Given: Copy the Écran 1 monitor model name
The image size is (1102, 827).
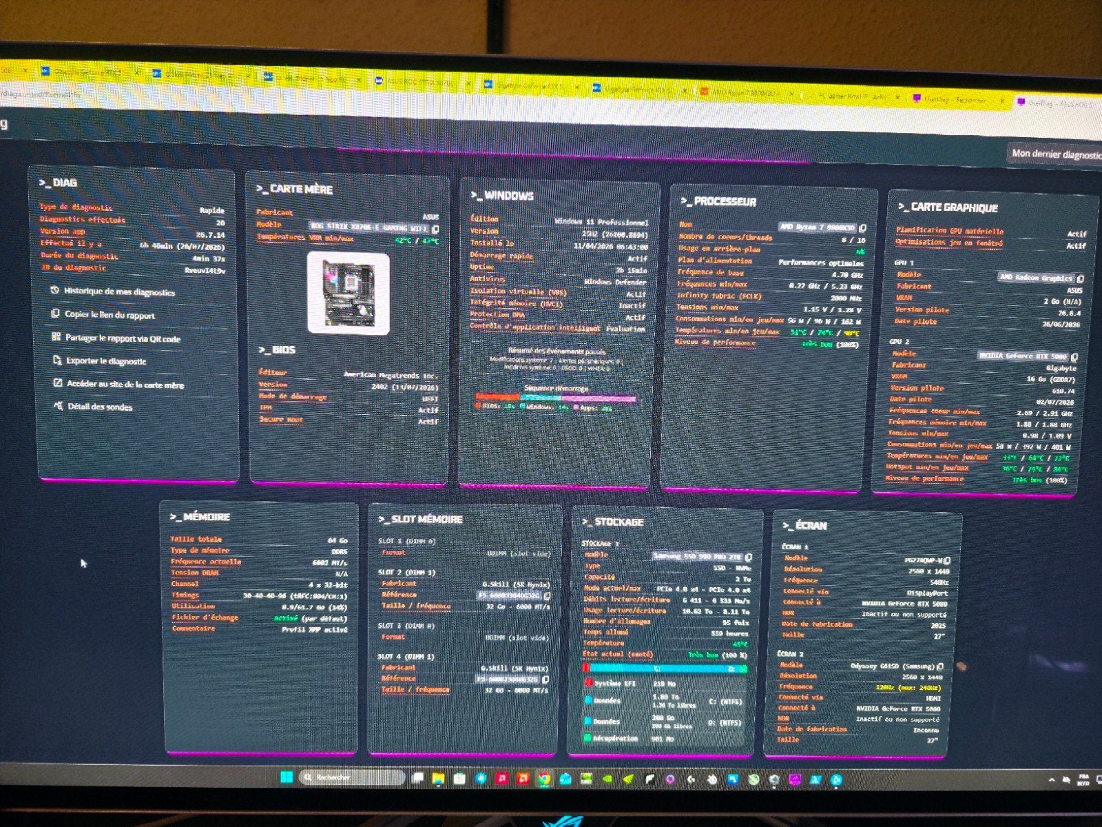Looking at the screenshot, I should click(948, 561).
